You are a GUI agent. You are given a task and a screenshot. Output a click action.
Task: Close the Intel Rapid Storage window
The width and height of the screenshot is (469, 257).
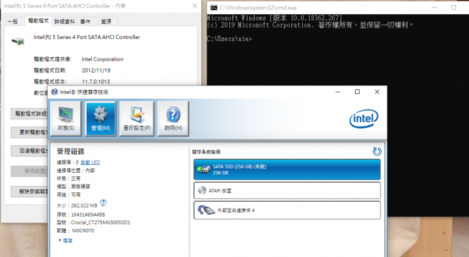[377, 92]
